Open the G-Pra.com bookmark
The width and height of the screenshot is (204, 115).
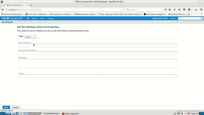click(x=37, y=14)
